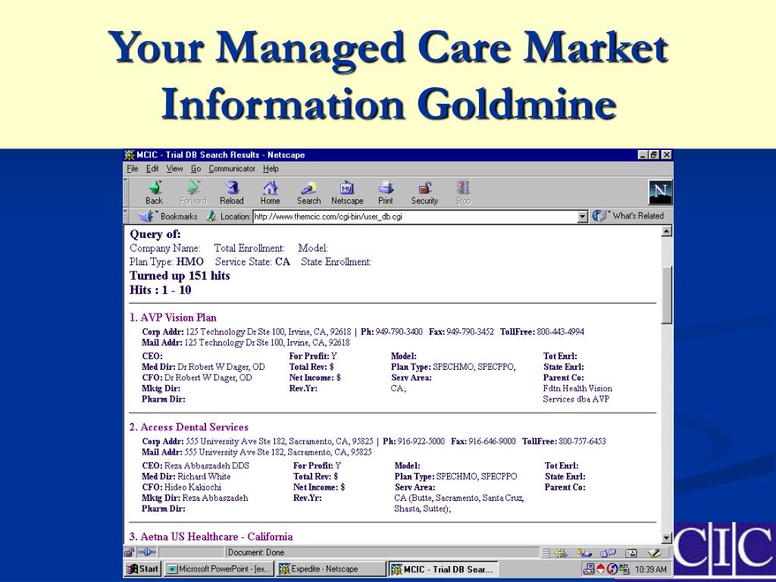The image size is (776, 582).
Task: Click the CFO name 'Hideo Kakiochi'
Action: (x=193, y=487)
